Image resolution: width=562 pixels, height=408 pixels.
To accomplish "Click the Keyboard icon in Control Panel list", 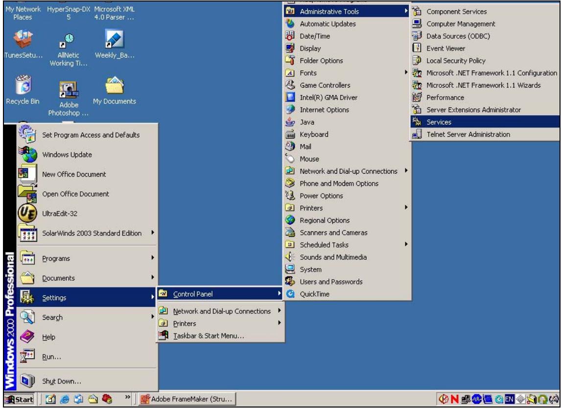I will [290, 134].
